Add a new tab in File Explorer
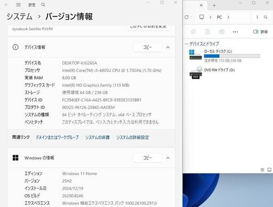The image size is (273, 207). coord(214,5)
